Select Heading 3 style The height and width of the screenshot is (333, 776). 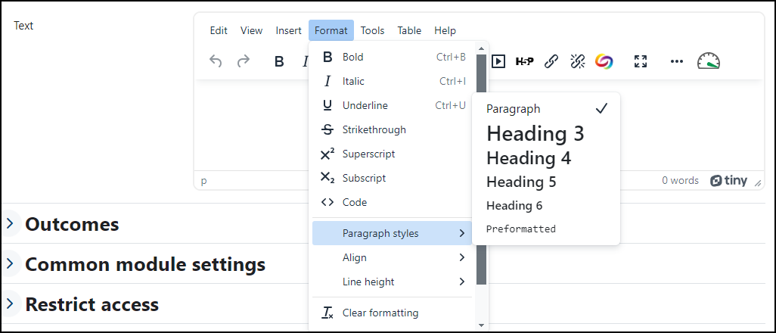[546, 134]
